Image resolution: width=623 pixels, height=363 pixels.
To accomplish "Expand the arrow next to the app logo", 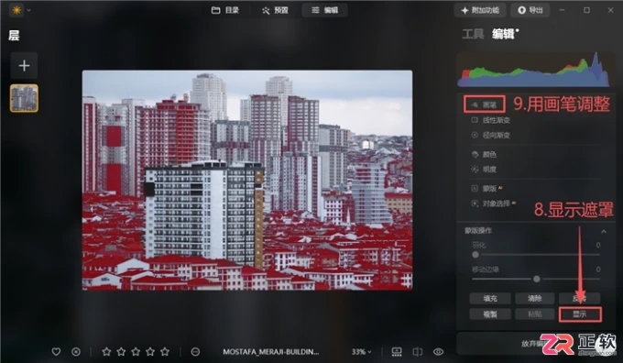I will coord(28,10).
